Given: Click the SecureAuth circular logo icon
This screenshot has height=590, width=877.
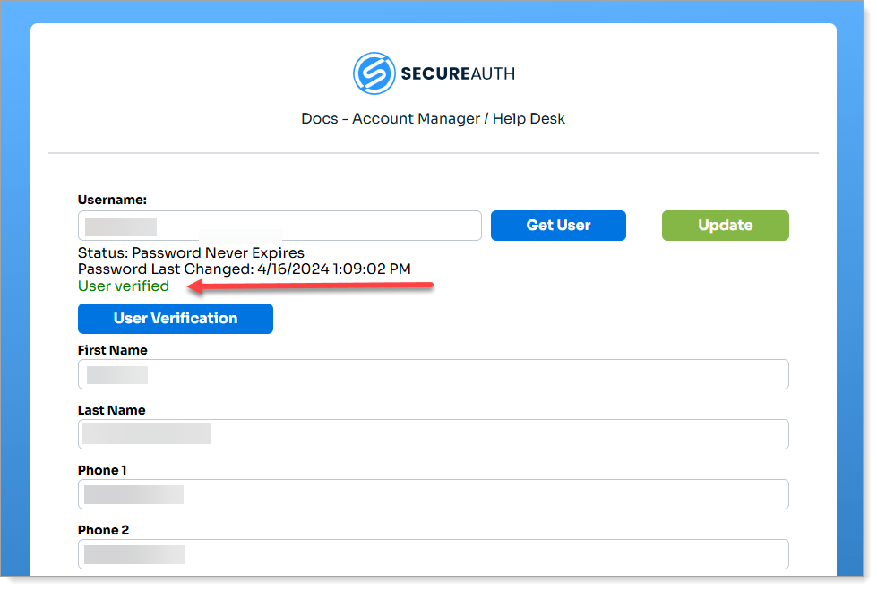Looking at the screenshot, I should (374, 73).
